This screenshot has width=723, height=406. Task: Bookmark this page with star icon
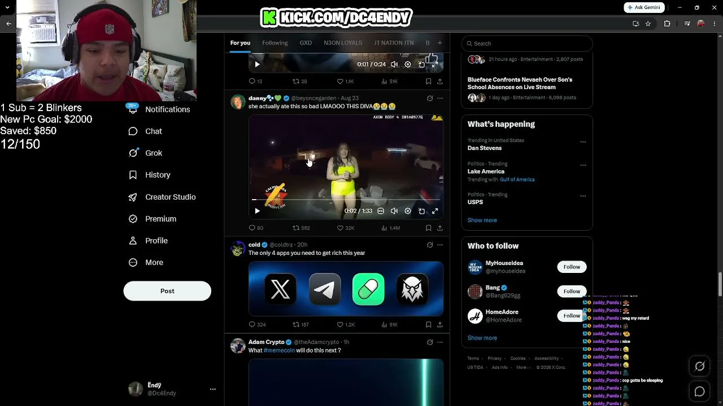click(x=648, y=24)
